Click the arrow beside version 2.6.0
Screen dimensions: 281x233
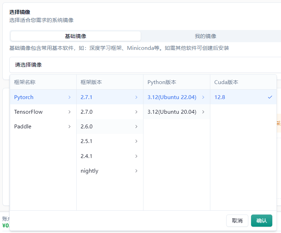coord(136,127)
